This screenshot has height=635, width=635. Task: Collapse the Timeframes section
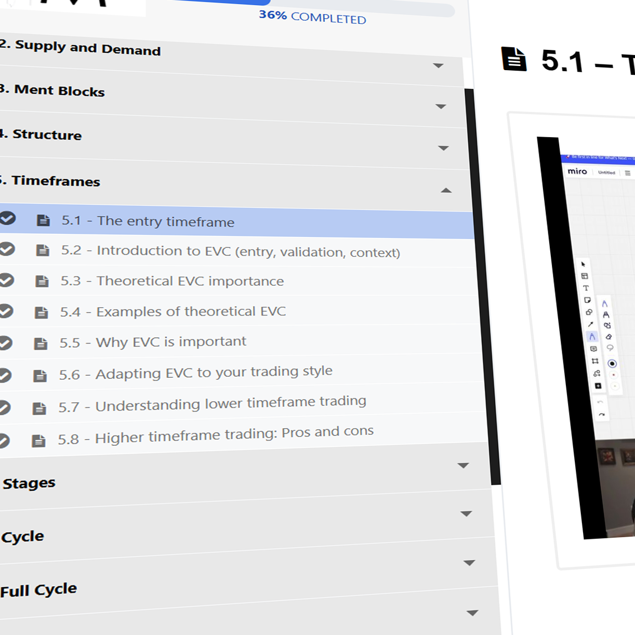pos(446,191)
